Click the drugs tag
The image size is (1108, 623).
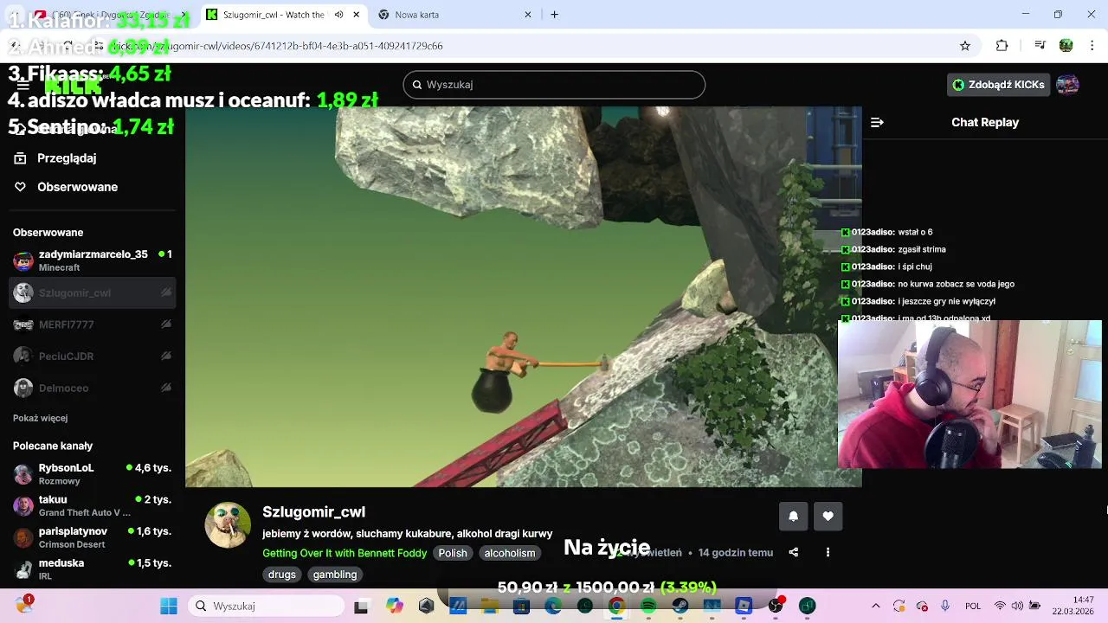click(282, 575)
